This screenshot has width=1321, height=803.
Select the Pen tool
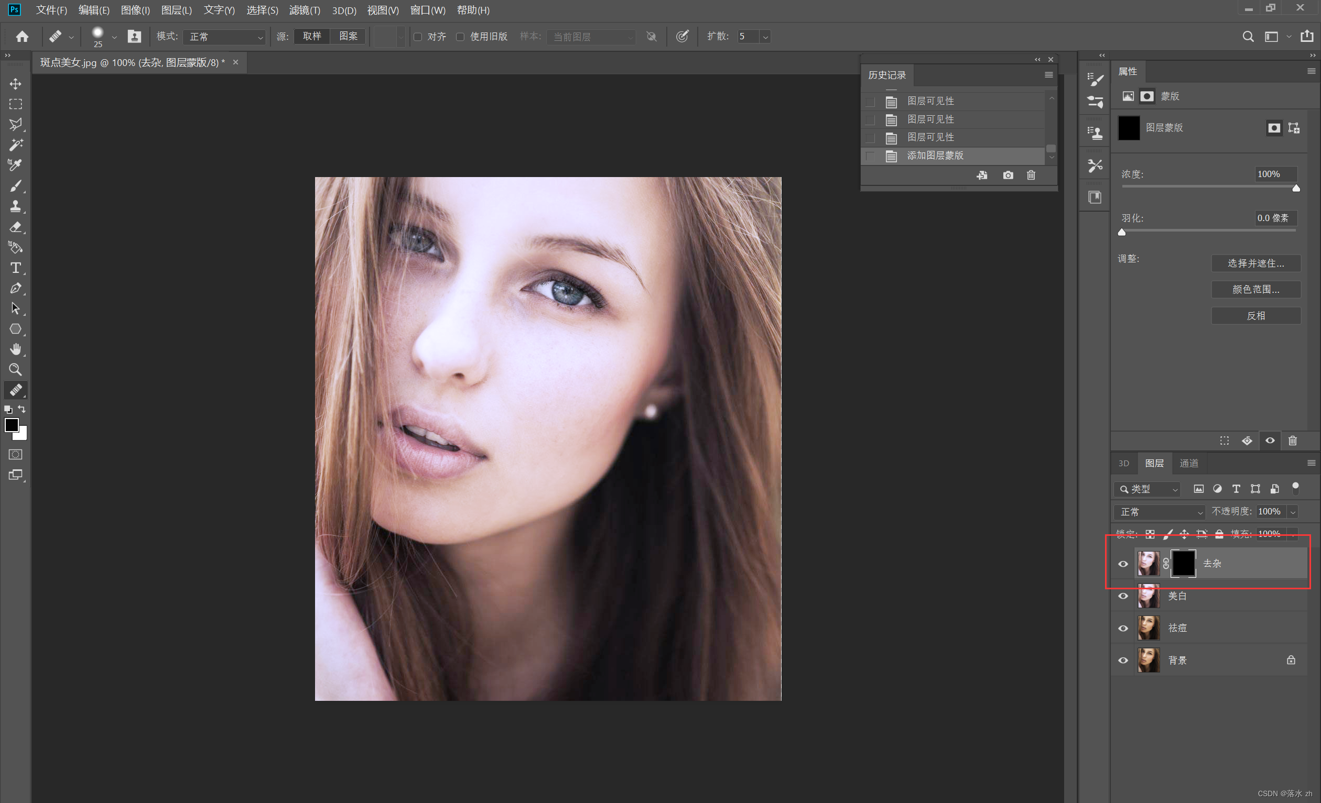coord(16,288)
